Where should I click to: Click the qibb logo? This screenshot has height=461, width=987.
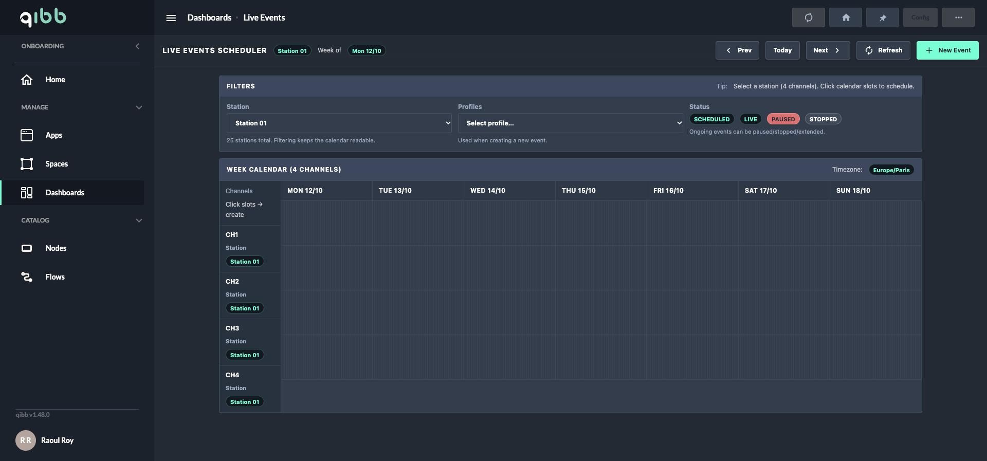[x=43, y=17]
